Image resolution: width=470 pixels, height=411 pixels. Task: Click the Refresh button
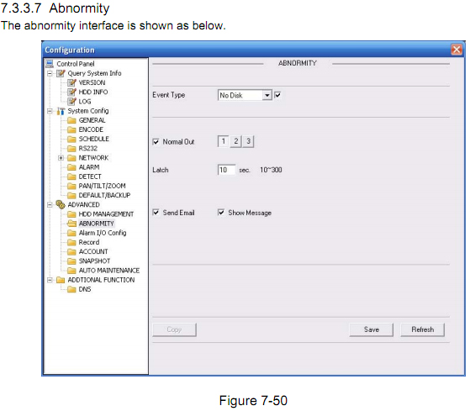[x=423, y=329]
